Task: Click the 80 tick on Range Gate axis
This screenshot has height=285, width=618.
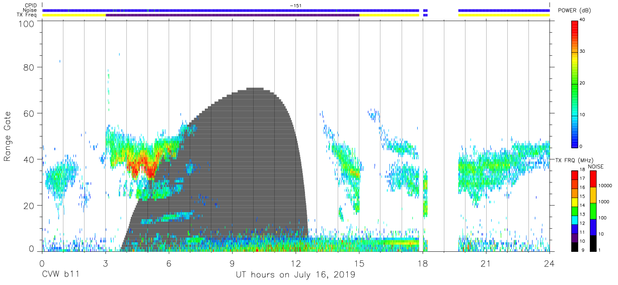Action: coord(29,67)
